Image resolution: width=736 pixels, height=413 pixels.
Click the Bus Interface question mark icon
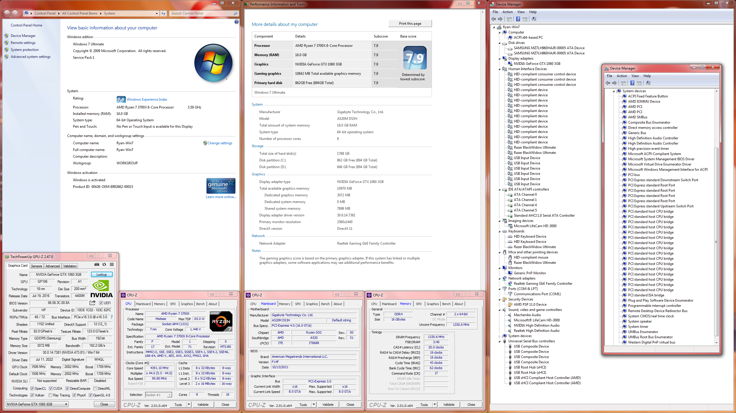[x=112, y=317]
